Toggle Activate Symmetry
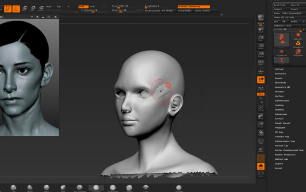Image resolution: width=306 pixels, height=192 pixels. (x=193, y=6)
